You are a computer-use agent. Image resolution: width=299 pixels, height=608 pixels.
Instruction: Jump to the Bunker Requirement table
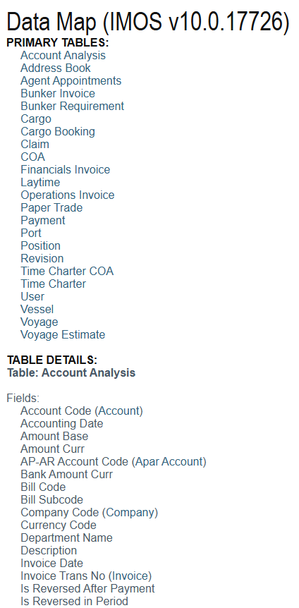pos(72,107)
